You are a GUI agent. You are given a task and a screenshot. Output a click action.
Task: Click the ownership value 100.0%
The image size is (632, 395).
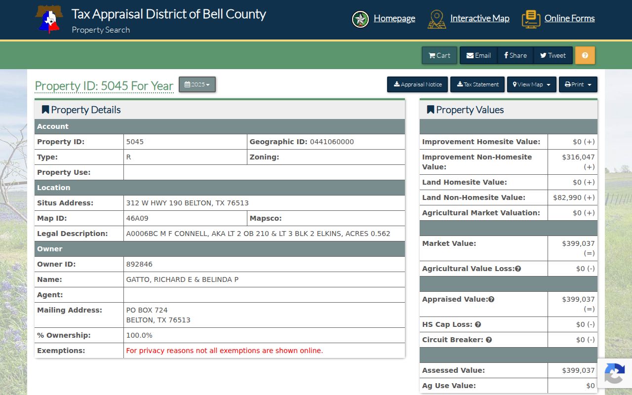click(x=139, y=335)
